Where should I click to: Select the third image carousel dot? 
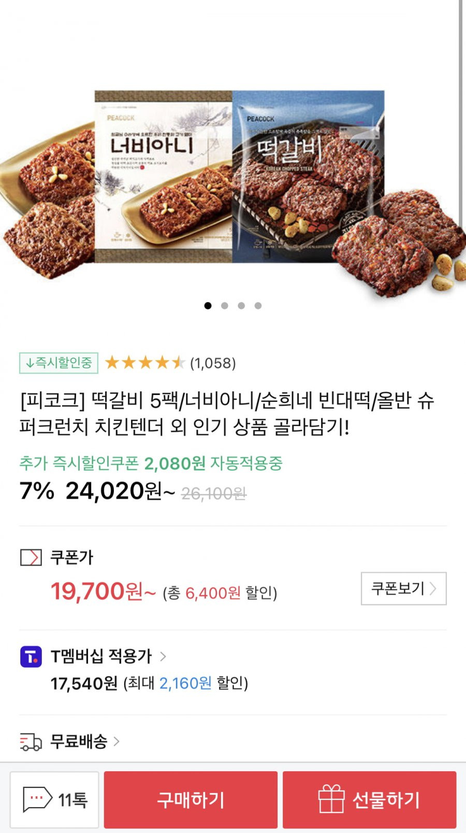[241, 305]
